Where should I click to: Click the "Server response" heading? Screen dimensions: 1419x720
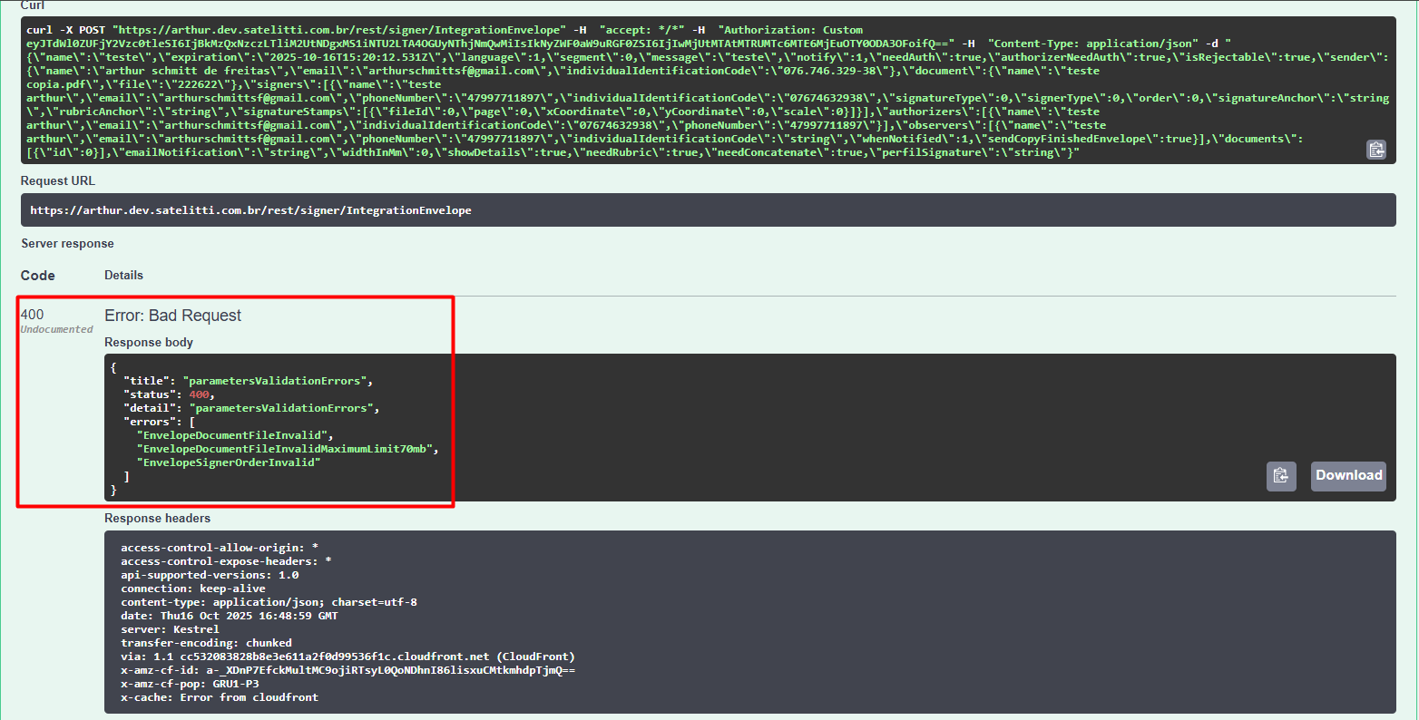[67, 244]
